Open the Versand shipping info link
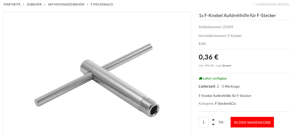The image size is (290, 136). (226, 65)
